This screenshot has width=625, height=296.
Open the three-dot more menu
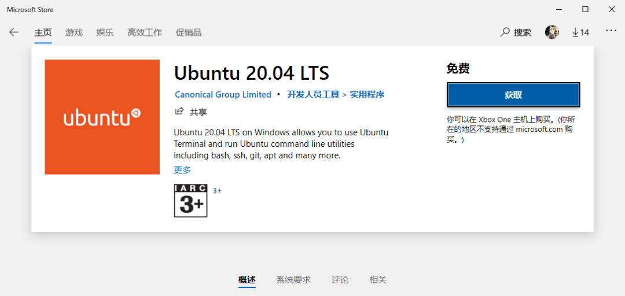pos(611,31)
